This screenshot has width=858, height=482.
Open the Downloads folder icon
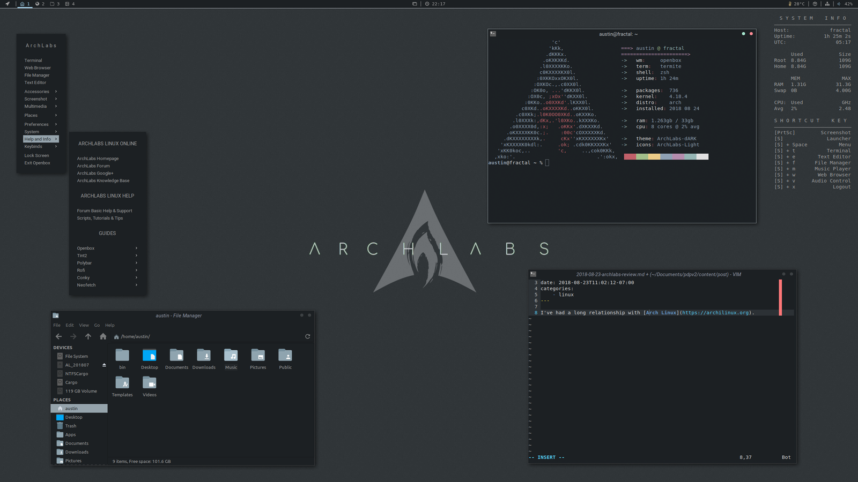click(204, 356)
